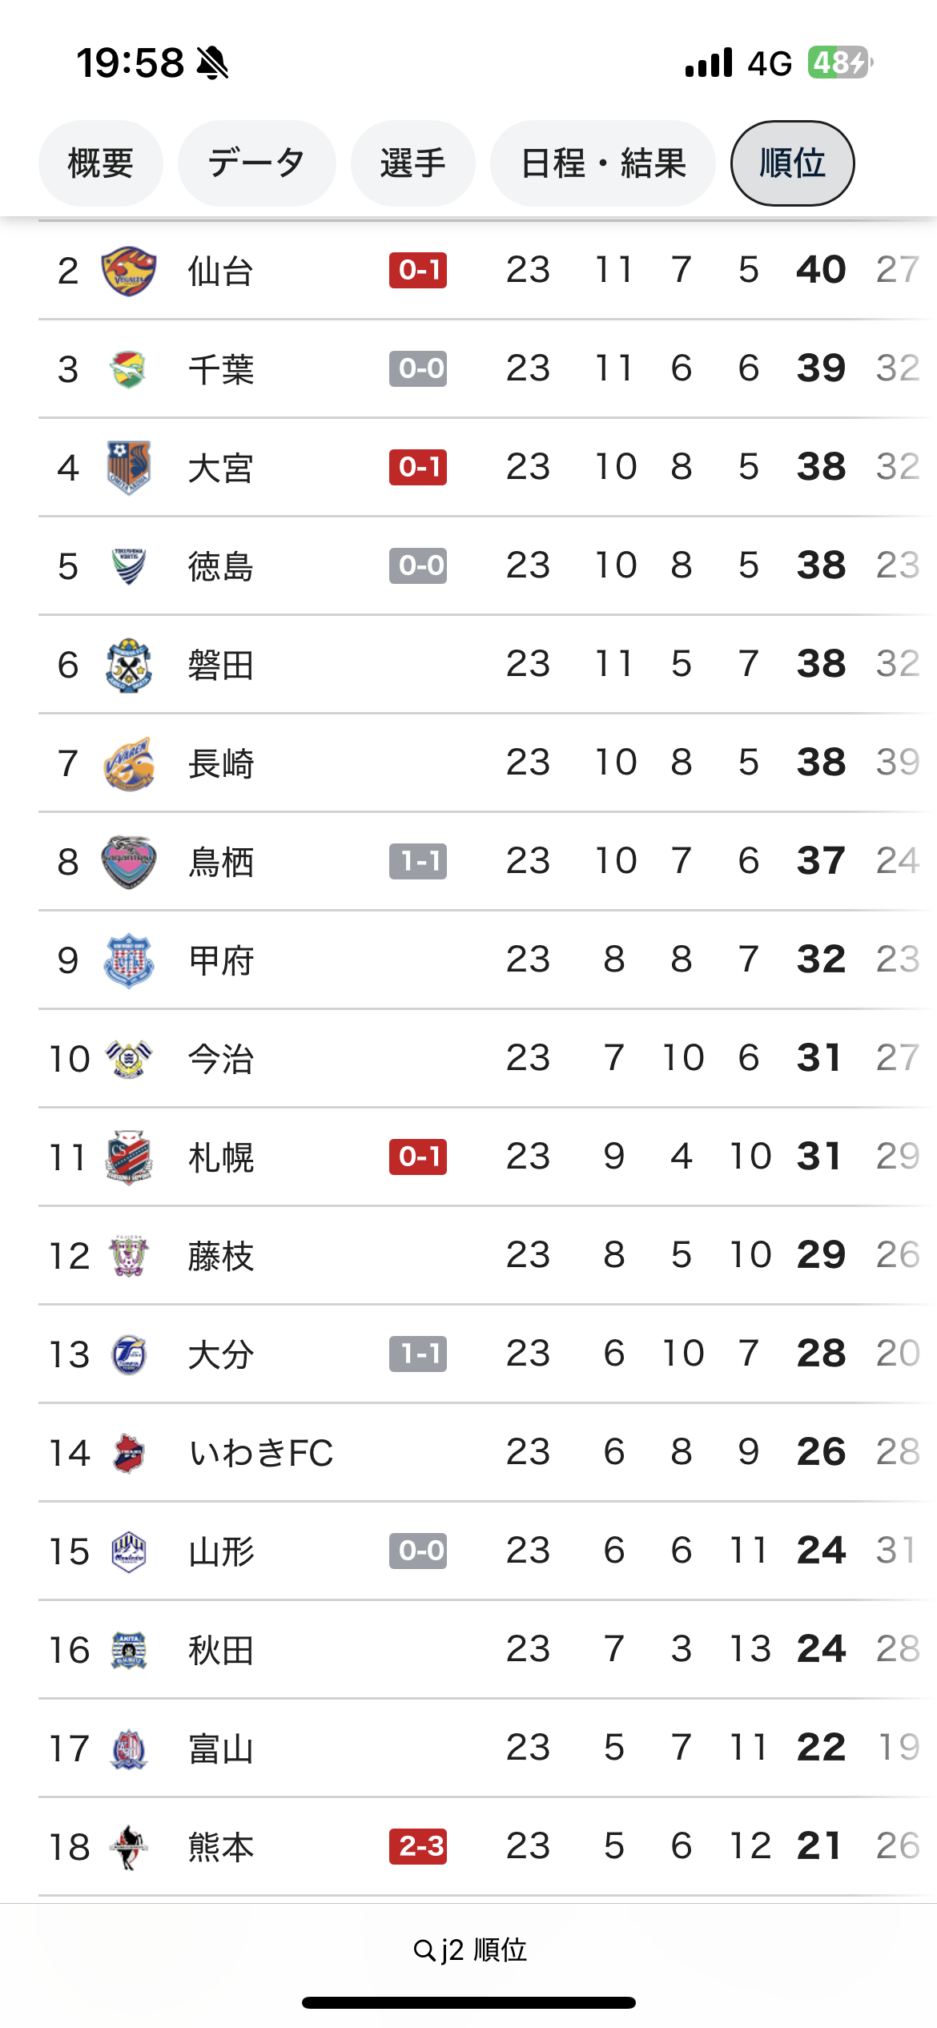Tap the Kofu (甲府) team crest

pyautogui.click(x=128, y=960)
